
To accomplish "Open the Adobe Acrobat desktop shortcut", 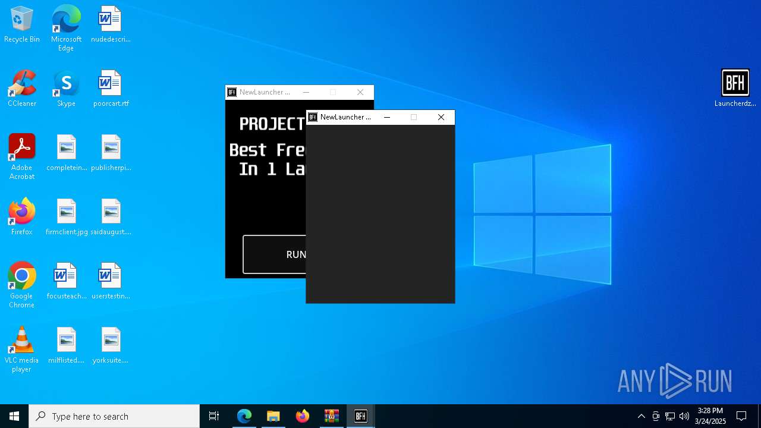I will tap(22, 157).
